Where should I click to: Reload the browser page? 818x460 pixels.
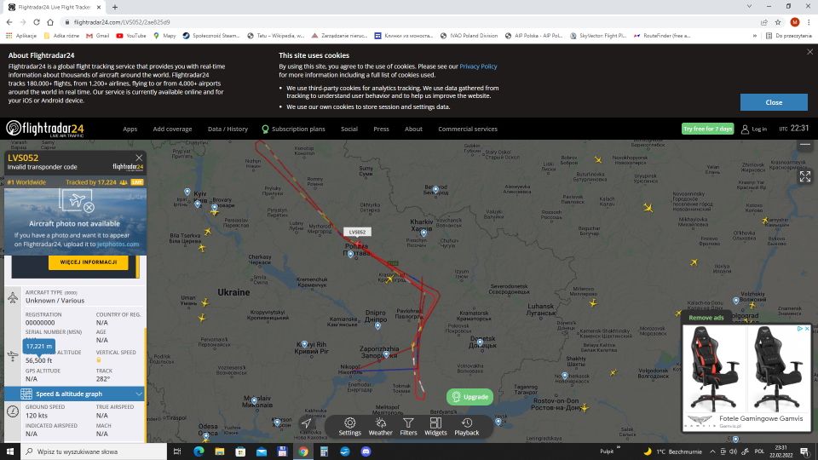coord(37,22)
